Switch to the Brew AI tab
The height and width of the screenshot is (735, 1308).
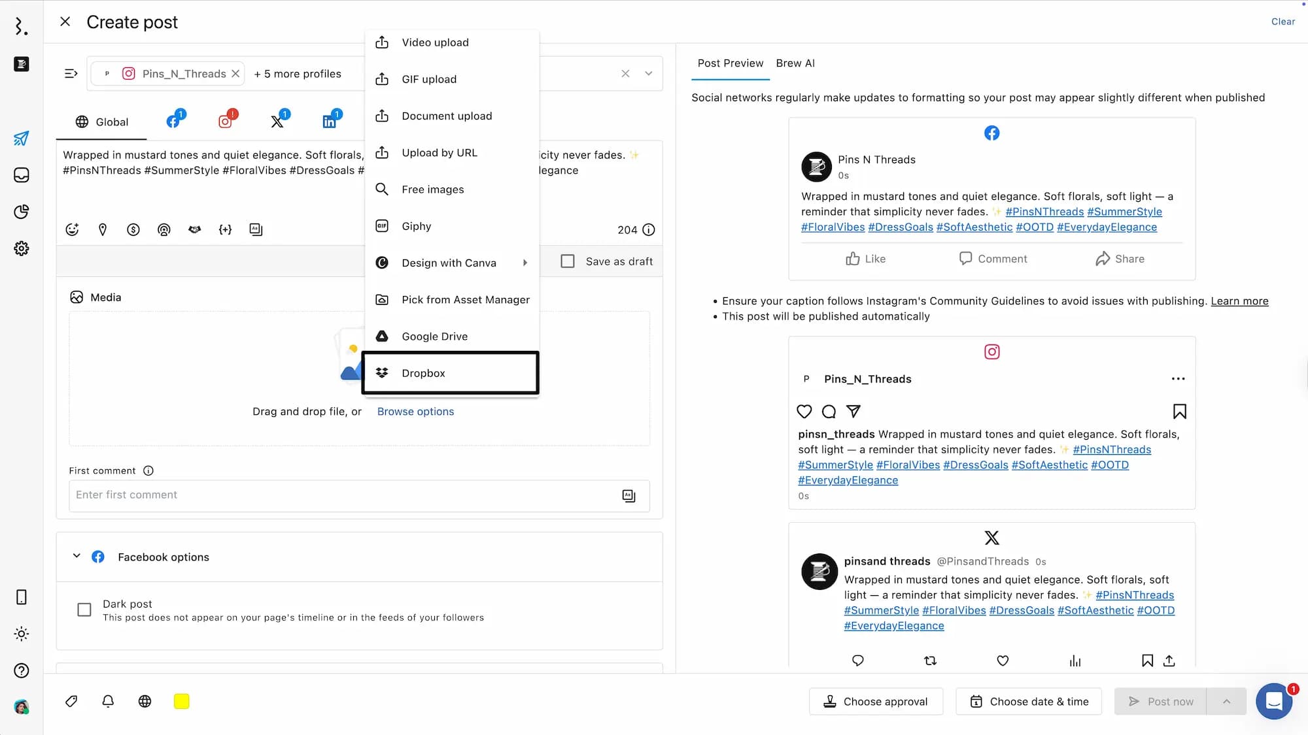(x=795, y=63)
